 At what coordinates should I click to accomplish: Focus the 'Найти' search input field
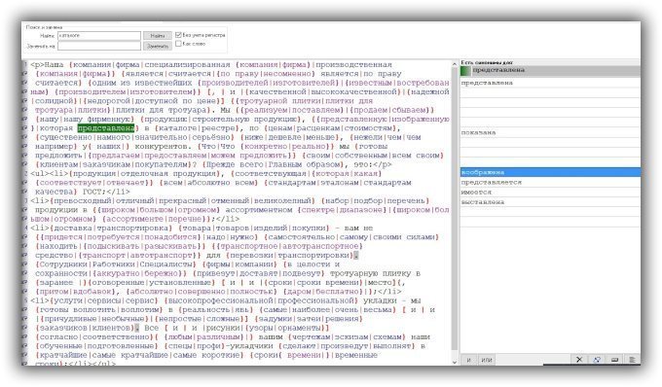pos(99,36)
